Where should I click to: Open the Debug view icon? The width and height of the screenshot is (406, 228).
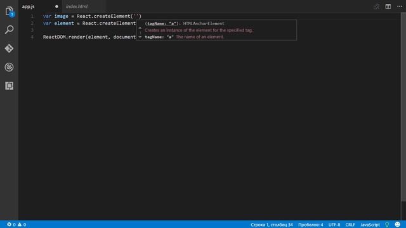coord(9,67)
